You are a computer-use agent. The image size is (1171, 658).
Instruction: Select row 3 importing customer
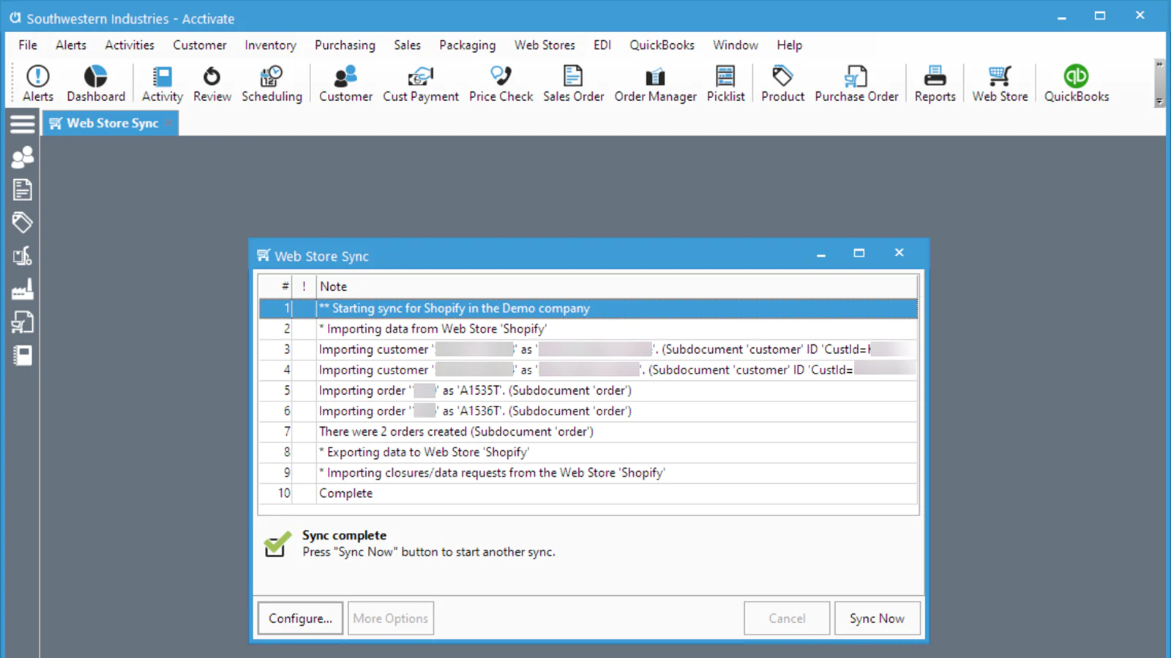click(588, 349)
